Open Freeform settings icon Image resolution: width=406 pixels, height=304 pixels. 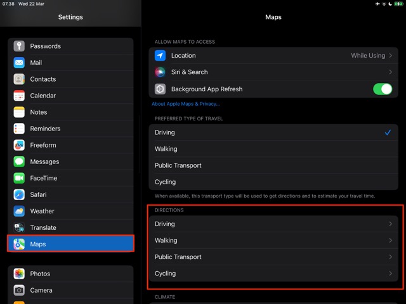[19, 145]
